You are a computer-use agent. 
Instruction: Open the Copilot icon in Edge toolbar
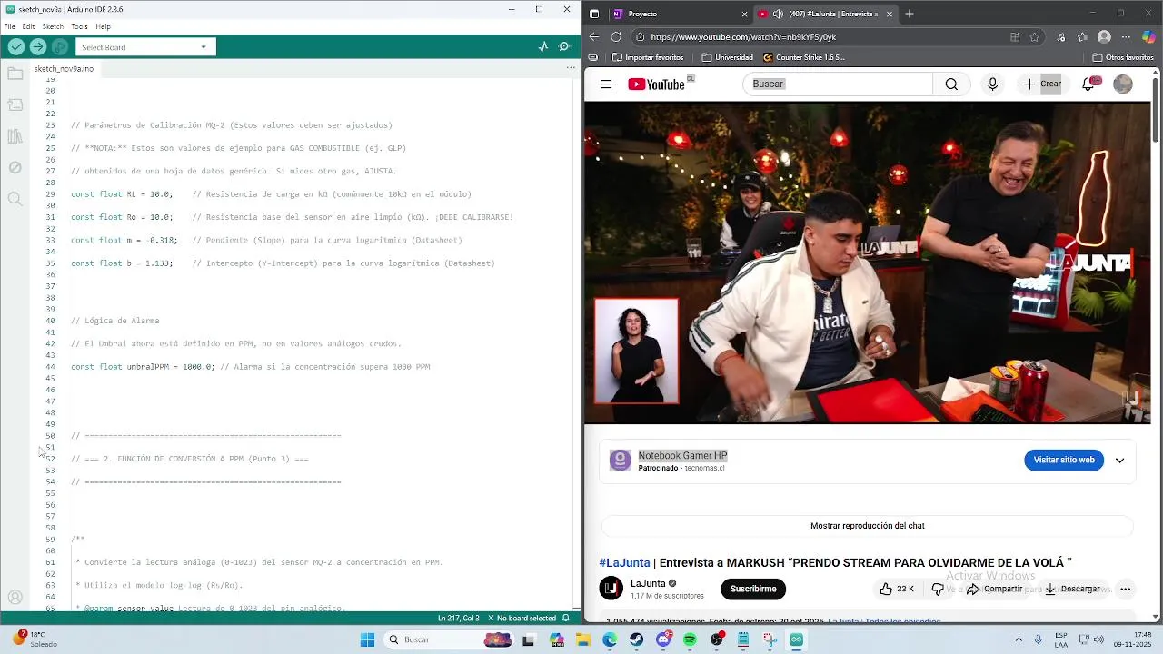1148,37
